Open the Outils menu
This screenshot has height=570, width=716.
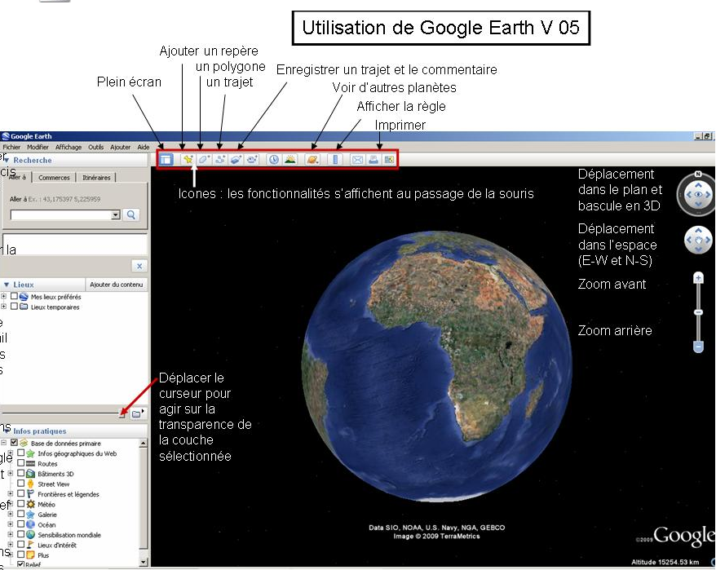[x=96, y=147]
